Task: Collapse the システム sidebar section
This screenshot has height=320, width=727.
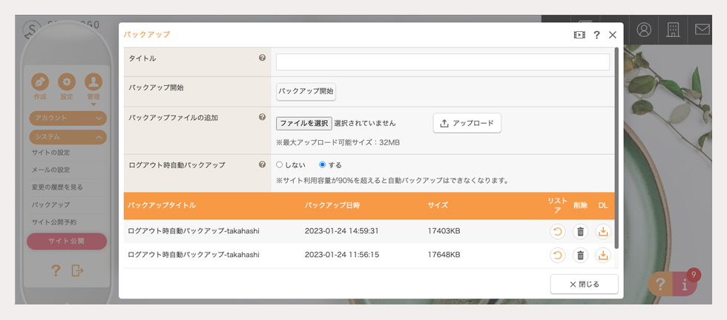Action: point(68,137)
